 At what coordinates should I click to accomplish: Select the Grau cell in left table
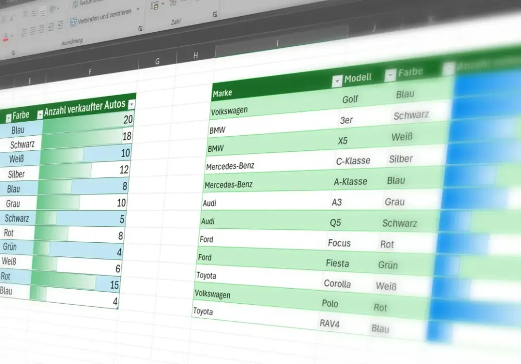click(x=18, y=203)
